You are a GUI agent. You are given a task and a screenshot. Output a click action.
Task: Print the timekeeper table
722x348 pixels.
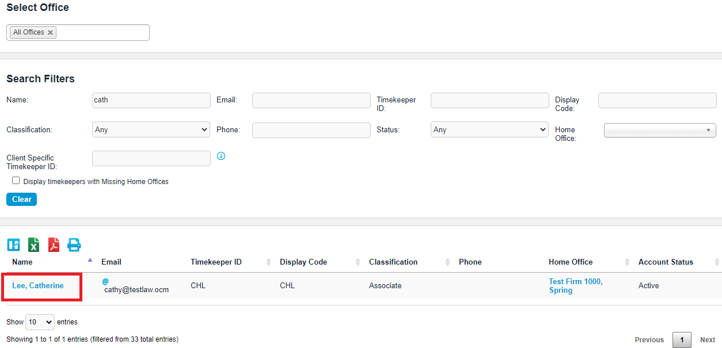74,245
